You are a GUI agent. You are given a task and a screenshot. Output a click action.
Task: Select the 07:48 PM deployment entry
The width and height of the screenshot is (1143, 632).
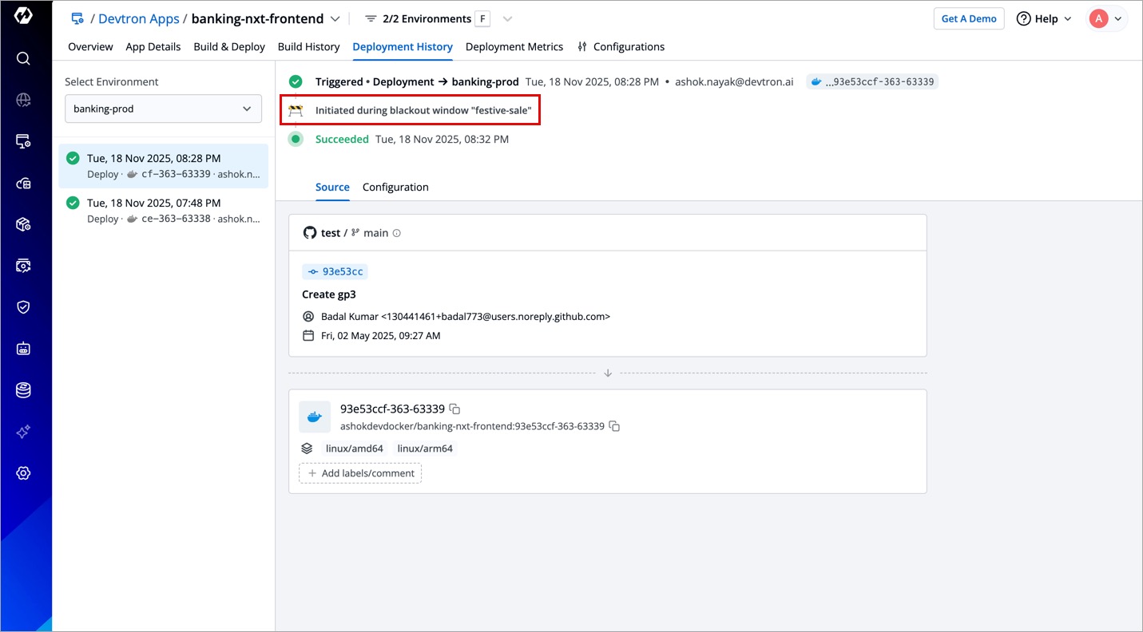pyautogui.click(x=163, y=211)
